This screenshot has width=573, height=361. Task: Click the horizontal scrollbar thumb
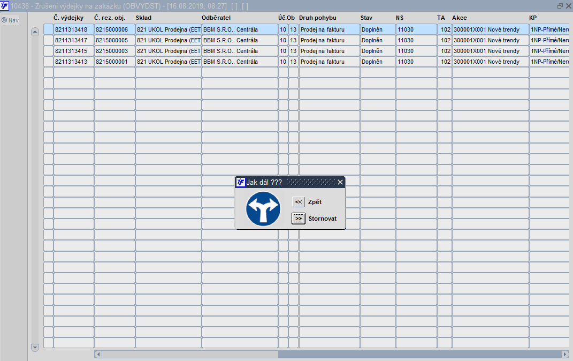coord(190,354)
